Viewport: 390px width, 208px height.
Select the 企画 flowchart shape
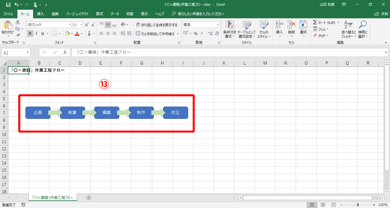click(38, 113)
